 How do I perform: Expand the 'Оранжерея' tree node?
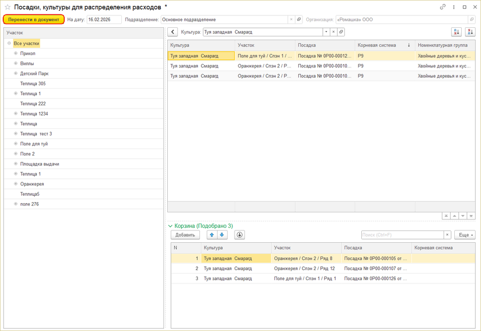[x=15, y=184]
